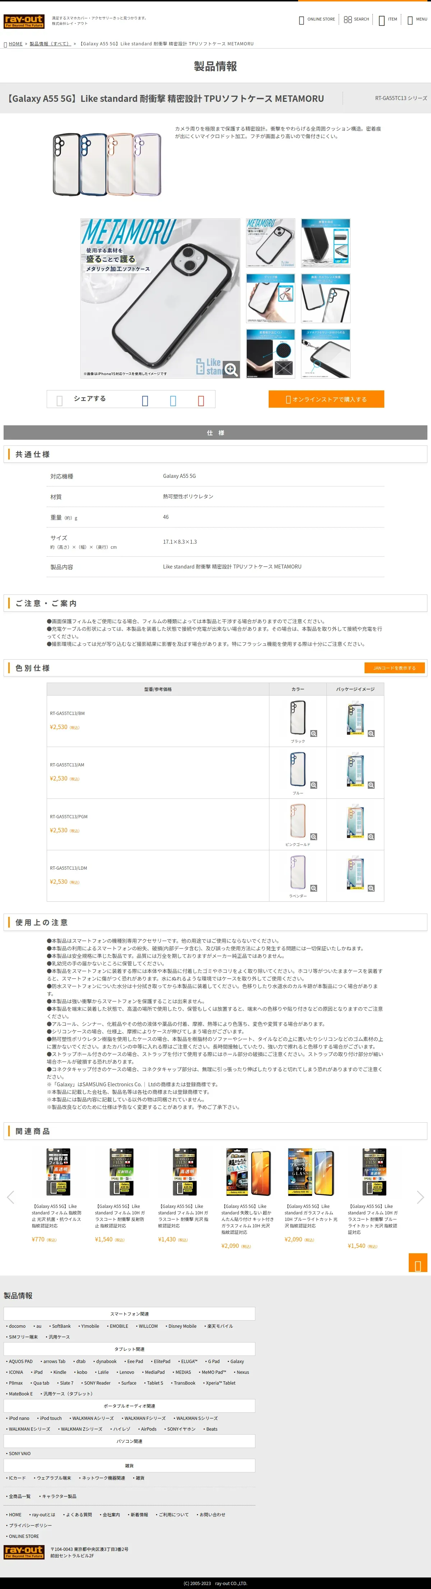Click the product model code RT-GA55TC13/BM
This screenshot has width=431, height=1589.
tap(67, 713)
